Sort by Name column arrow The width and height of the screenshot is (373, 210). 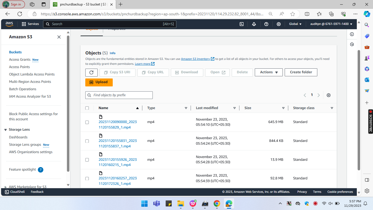(137, 108)
